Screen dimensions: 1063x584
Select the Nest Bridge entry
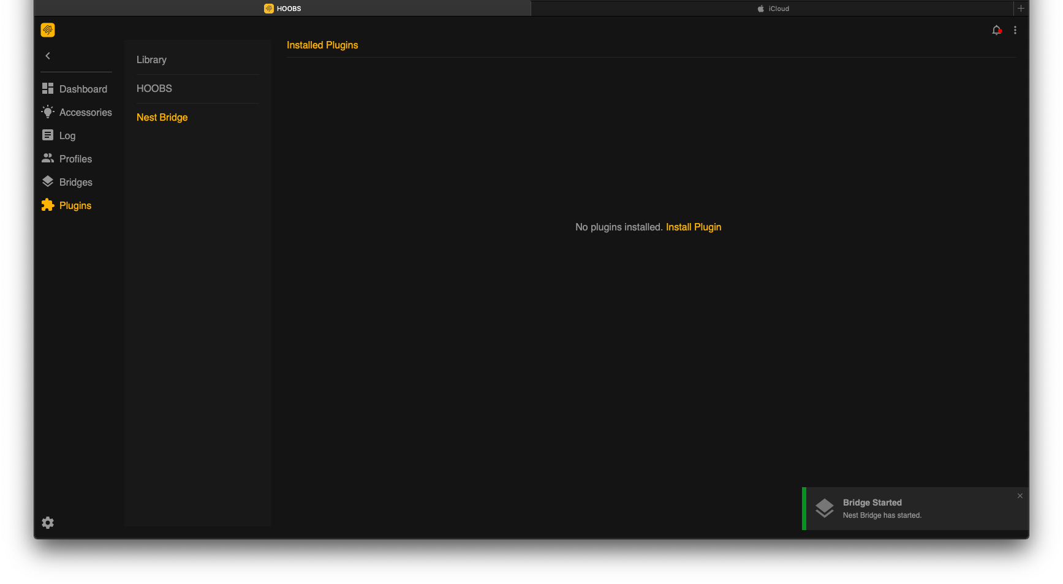point(162,117)
